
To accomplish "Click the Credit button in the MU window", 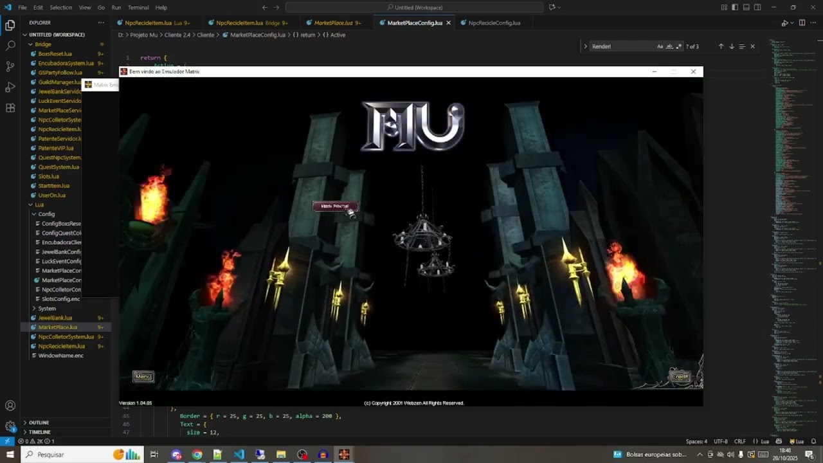I will 680,376.
